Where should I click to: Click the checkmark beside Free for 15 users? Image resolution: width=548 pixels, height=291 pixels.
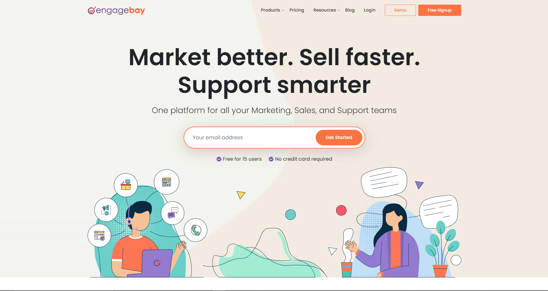click(219, 159)
